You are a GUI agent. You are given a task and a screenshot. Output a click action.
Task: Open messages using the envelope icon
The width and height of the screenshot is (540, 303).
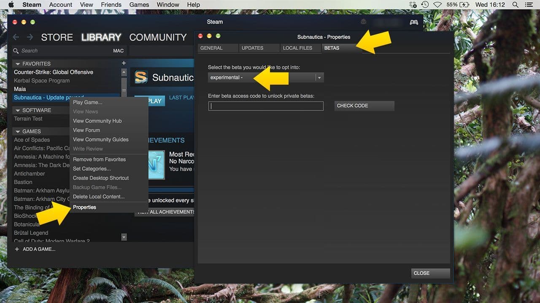[363, 21]
